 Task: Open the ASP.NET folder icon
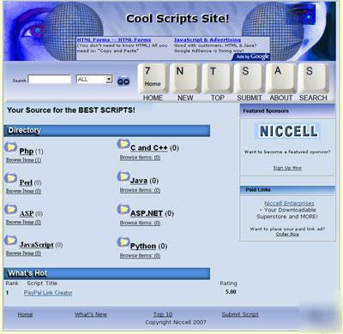pyautogui.click(x=123, y=209)
